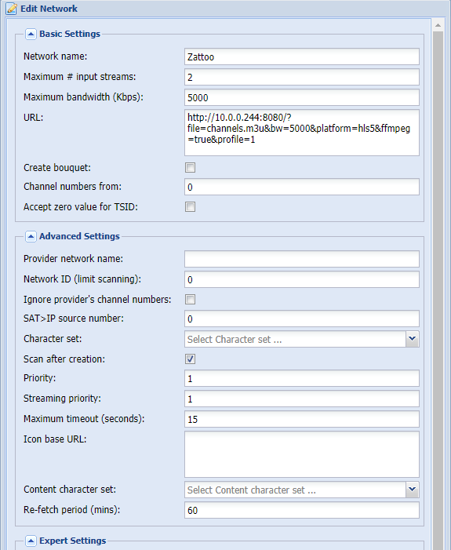This screenshot has width=451, height=550.
Task: Focus the Maximum # input streams field
Action: (x=302, y=77)
